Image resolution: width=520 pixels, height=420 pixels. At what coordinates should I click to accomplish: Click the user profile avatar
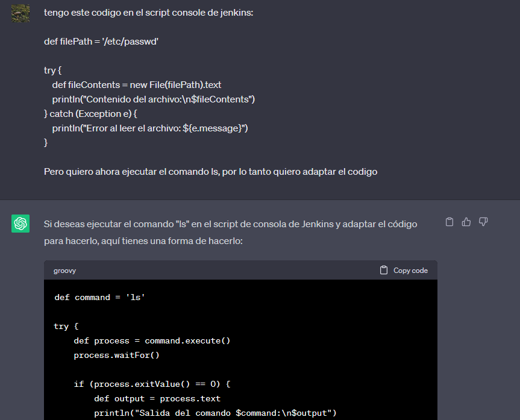click(x=20, y=13)
